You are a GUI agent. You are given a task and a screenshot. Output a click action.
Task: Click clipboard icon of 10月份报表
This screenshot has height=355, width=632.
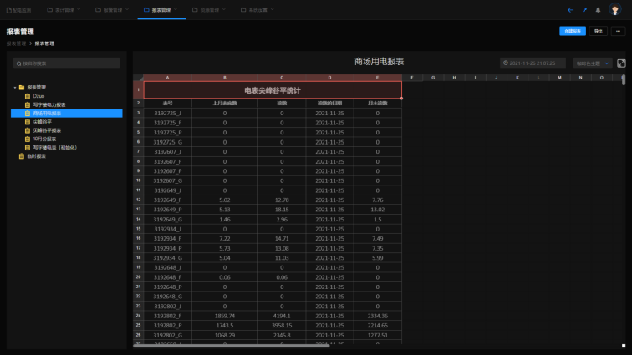click(28, 139)
